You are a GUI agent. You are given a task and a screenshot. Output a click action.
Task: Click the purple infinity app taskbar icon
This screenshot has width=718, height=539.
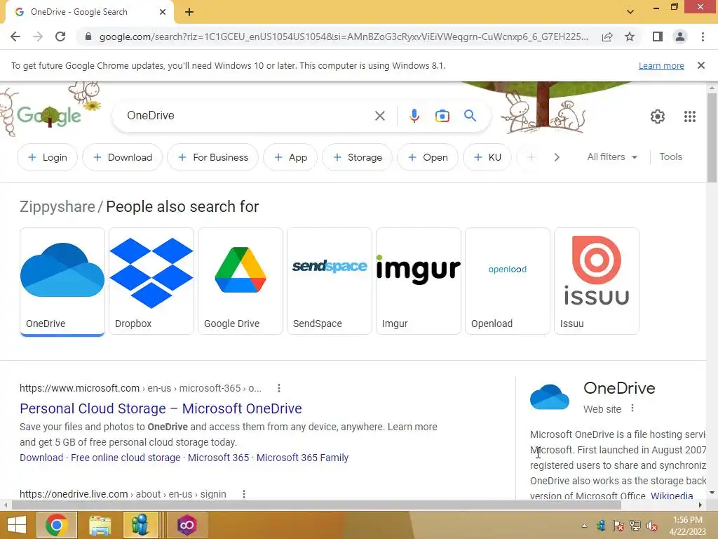coord(187,525)
